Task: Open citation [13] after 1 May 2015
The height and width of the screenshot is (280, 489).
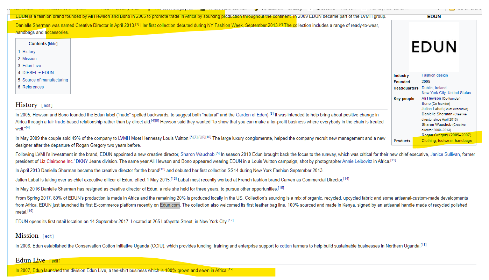Action: click(x=174, y=179)
